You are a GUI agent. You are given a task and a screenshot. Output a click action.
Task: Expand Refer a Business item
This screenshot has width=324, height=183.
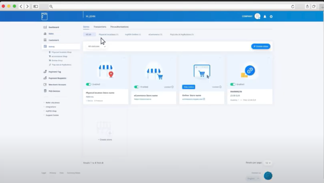[x=52, y=103]
